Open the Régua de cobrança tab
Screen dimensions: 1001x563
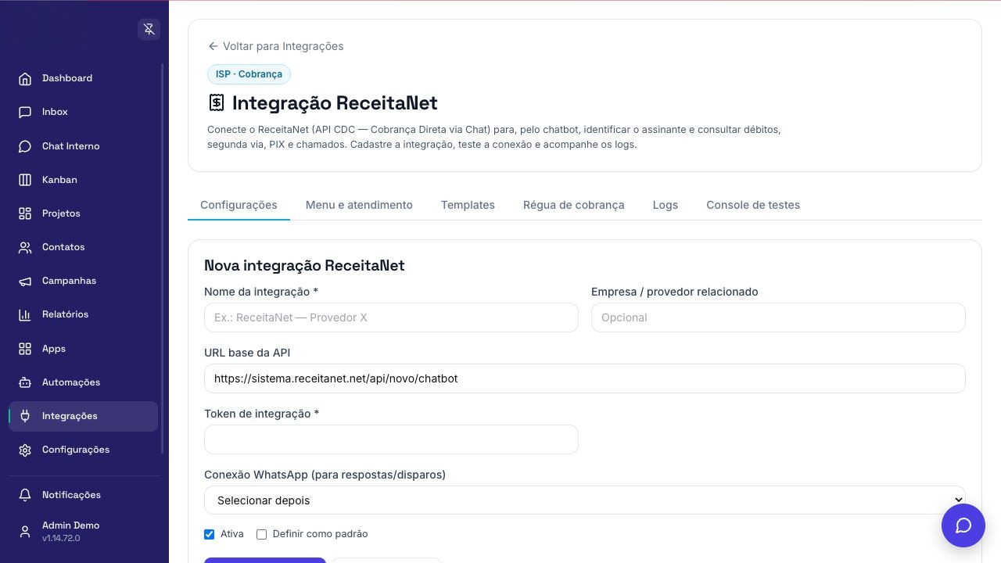click(x=574, y=205)
